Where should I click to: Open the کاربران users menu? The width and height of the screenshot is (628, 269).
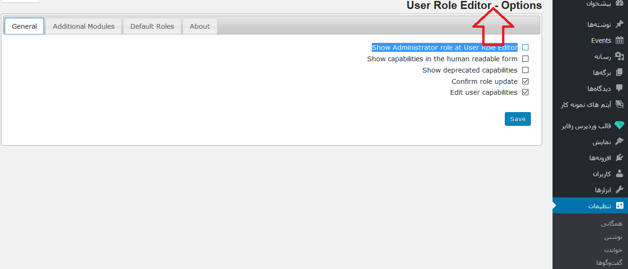pyautogui.click(x=590, y=174)
